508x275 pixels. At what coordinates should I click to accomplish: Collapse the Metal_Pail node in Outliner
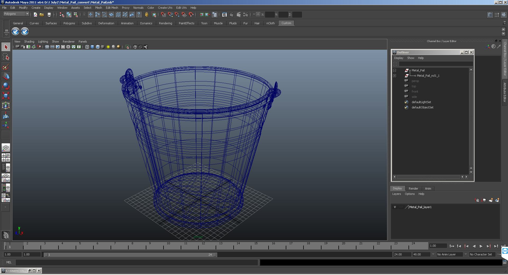coord(394,70)
